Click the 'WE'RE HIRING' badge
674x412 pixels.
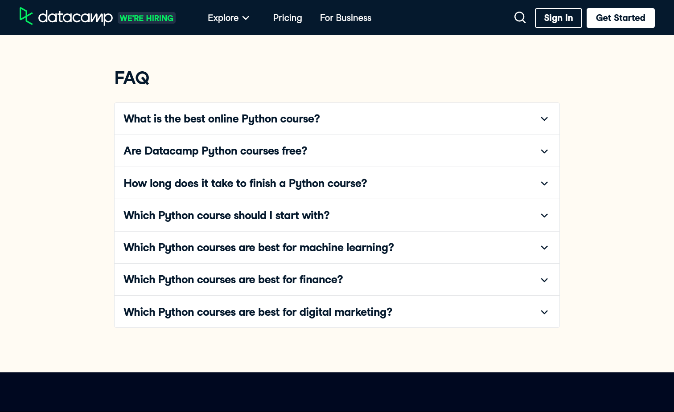pos(147,18)
